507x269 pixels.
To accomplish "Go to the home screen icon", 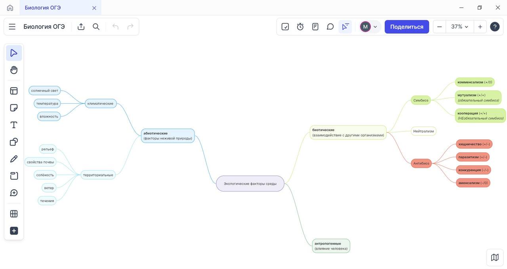I will (10, 8).
